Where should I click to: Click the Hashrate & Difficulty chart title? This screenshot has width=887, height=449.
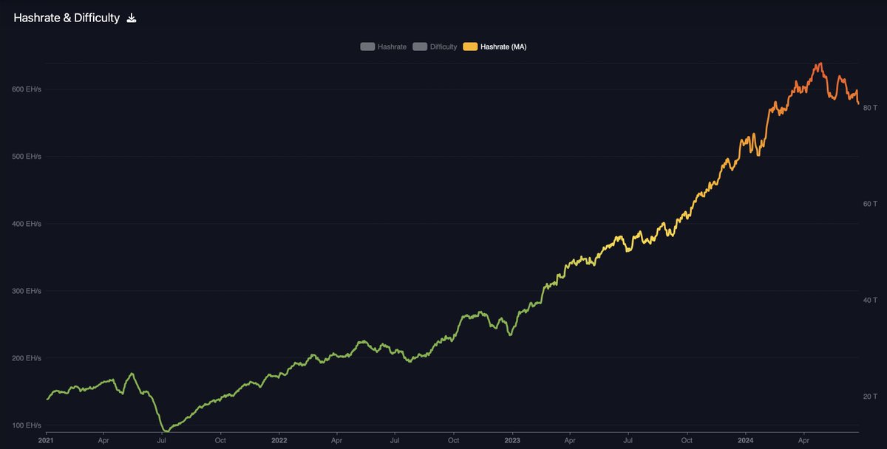[67, 17]
